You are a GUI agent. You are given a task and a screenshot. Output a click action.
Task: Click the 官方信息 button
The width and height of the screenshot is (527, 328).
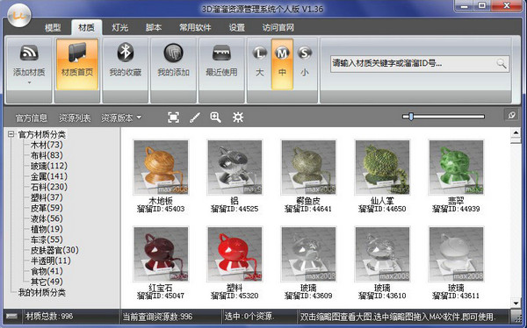(32, 118)
